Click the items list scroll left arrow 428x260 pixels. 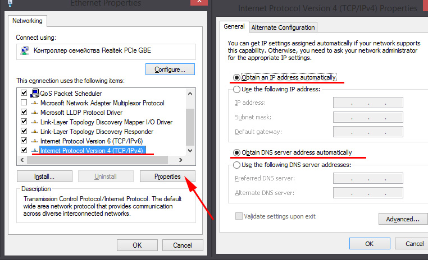22,160
